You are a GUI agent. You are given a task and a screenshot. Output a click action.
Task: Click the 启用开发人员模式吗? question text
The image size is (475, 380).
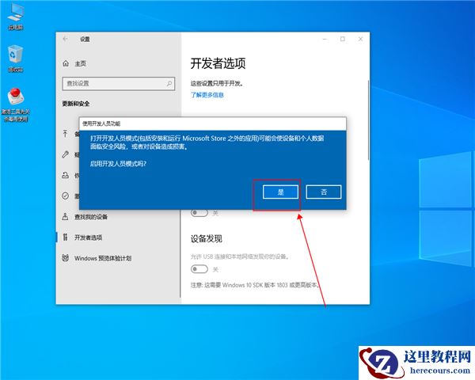(118, 164)
